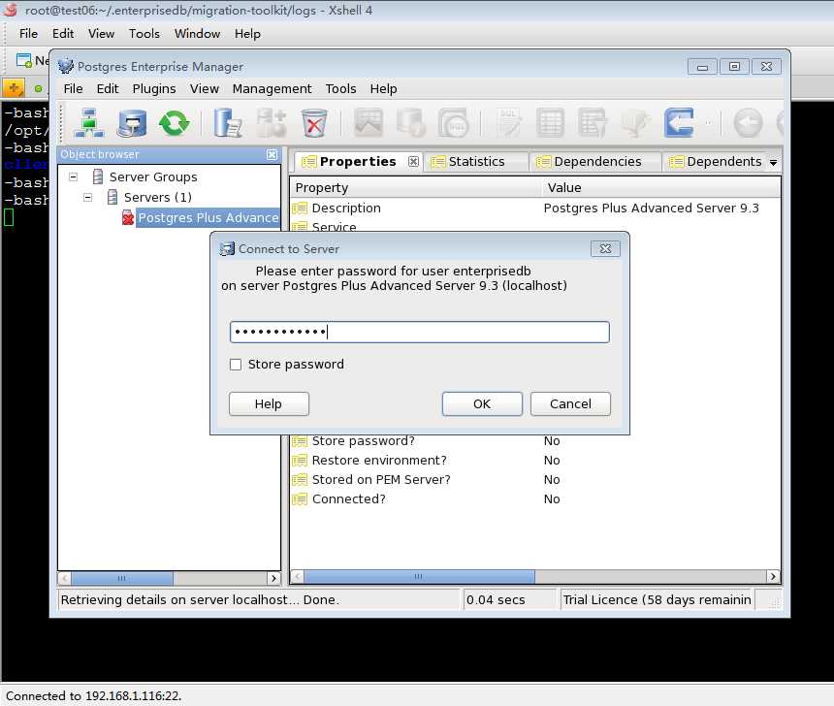Click the Connect to Server dialog icon
The width and height of the screenshot is (834, 706).
tap(227, 248)
